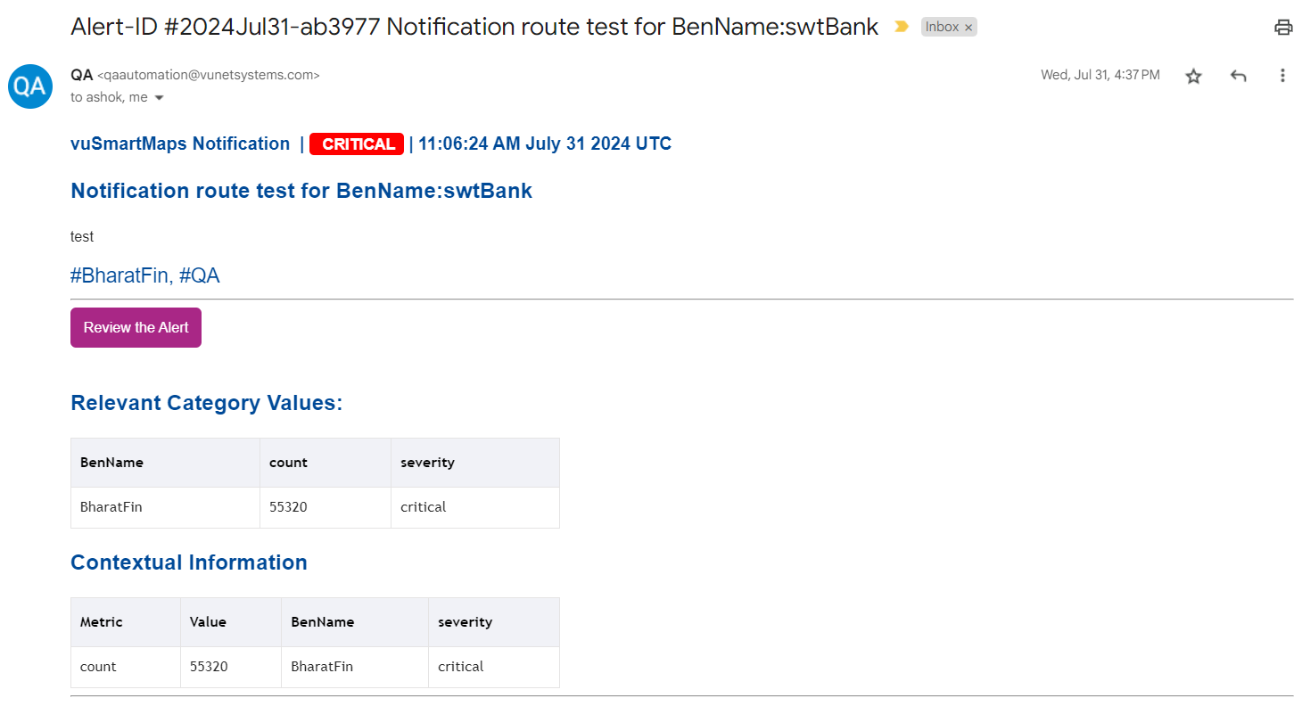Click sender name QA in the header
Screen dimensions: 1302x706
tap(81, 75)
